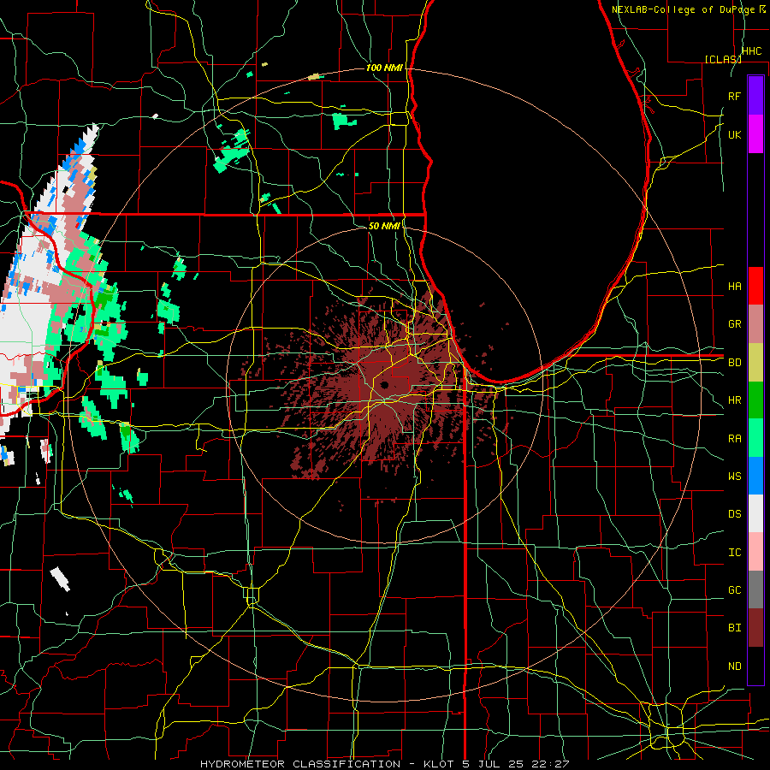
Task: Click the RF legend label text
Action: (x=735, y=96)
